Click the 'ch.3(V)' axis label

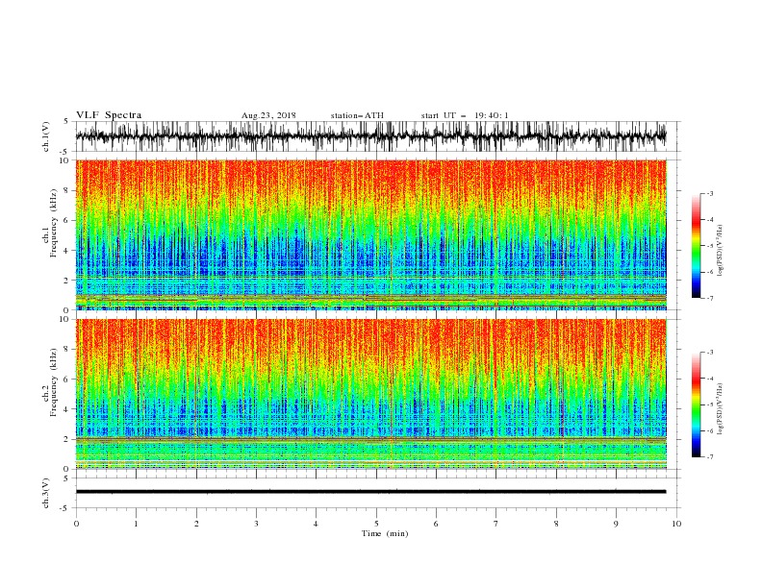coord(46,493)
